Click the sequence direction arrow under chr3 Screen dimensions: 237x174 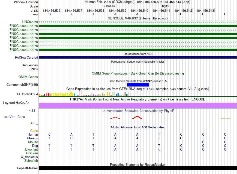pyautogui.click(x=35, y=14)
